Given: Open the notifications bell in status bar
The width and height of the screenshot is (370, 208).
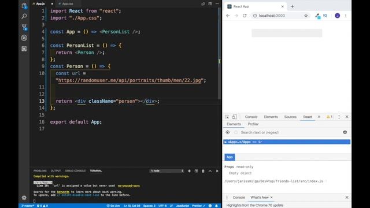Looking at the screenshot, I should click(x=216, y=206).
